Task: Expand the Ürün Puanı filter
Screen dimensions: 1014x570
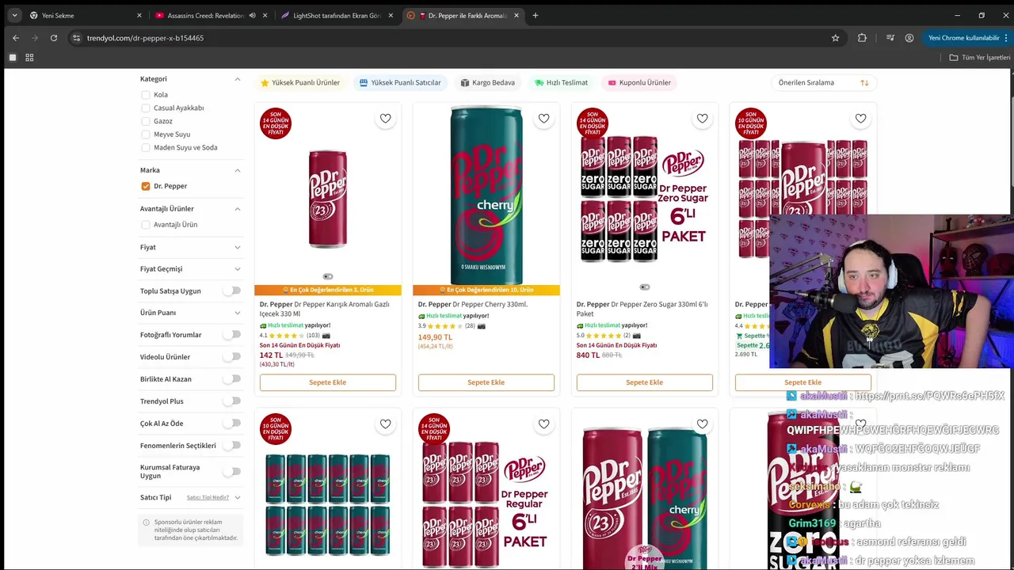Action: (x=190, y=313)
